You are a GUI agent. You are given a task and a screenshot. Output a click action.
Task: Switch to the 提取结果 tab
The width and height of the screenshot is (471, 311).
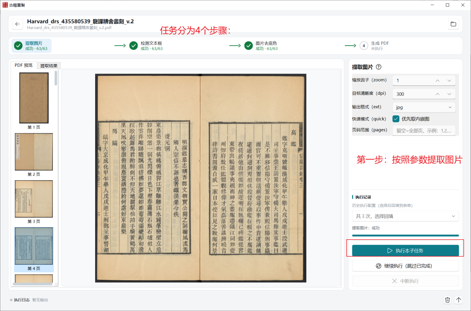[49, 66]
